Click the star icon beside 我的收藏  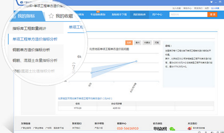[x=51, y=16]
